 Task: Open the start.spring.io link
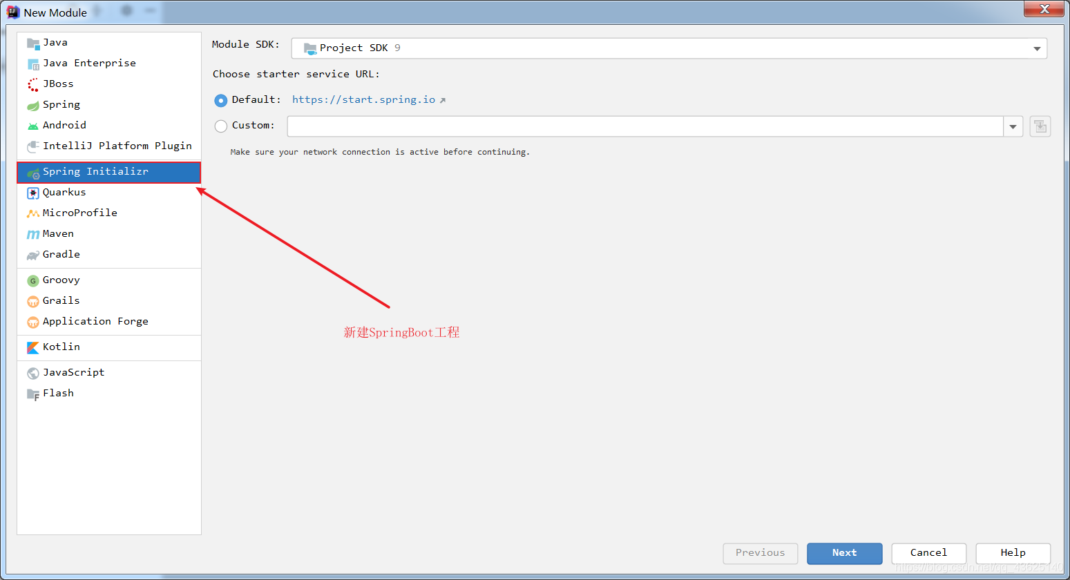(x=365, y=99)
